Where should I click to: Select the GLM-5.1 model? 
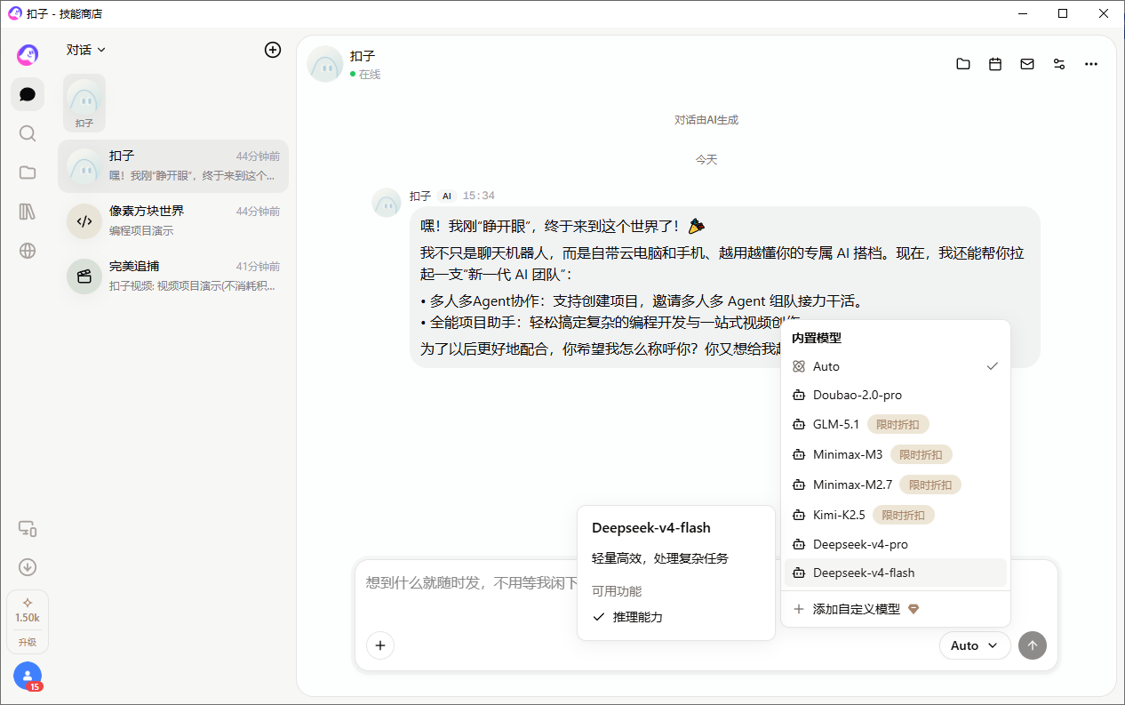pyautogui.click(x=896, y=425)
